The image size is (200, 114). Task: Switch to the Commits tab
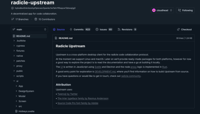[80, 29]
